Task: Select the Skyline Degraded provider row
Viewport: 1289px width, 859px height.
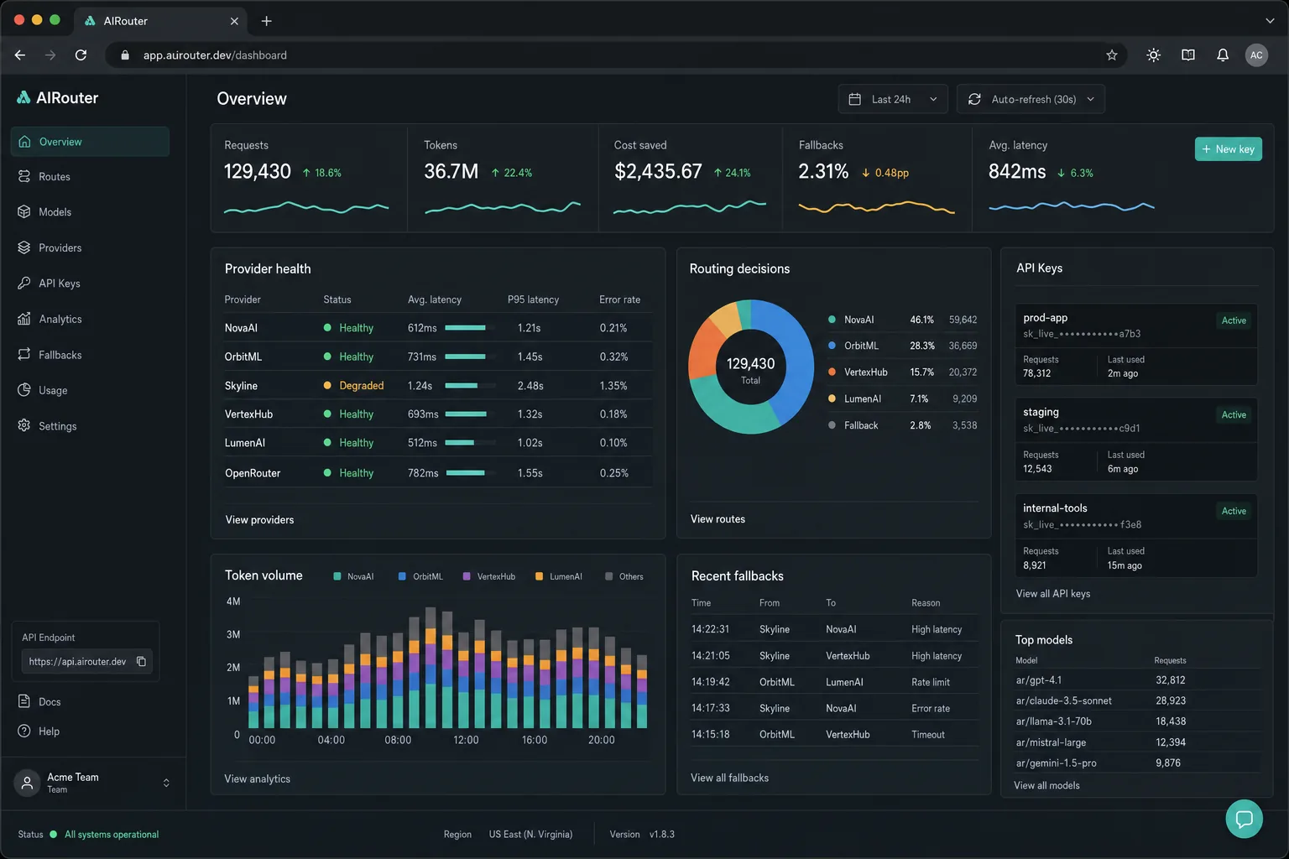Action: point(438,386)
